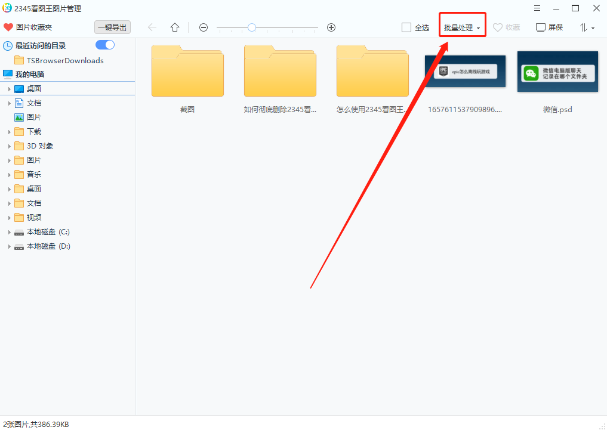
Task: Click the zoom in plus icon
Action: click(x=331, y=27)
